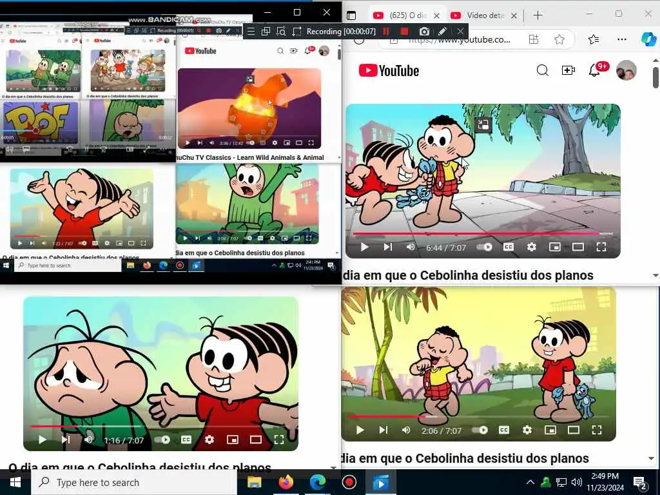Open the Copilot sidebar icon

[648, 39]
